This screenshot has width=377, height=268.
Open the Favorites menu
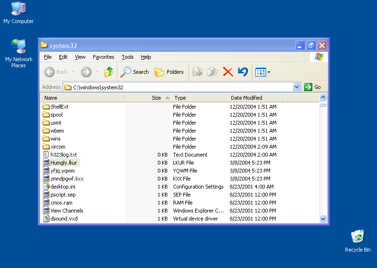[103, 57]
